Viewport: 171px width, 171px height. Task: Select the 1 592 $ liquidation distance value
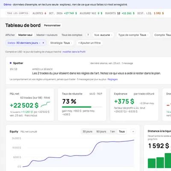pos(159,146)
